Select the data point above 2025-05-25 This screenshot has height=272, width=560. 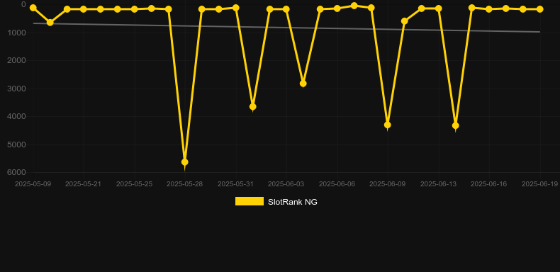(134, 9)
